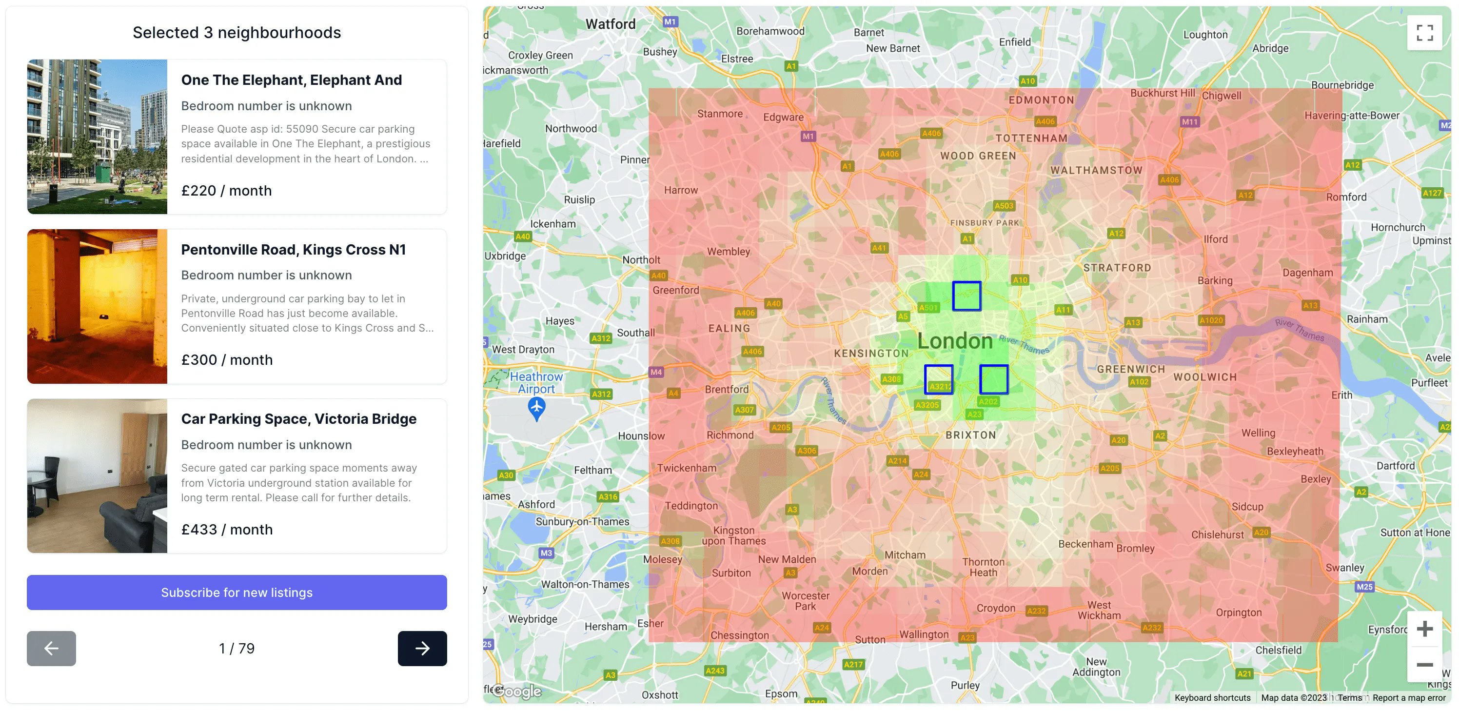The image size is (1459, 711).
Task: Go to previous listings page
Action: coord(51,648)
